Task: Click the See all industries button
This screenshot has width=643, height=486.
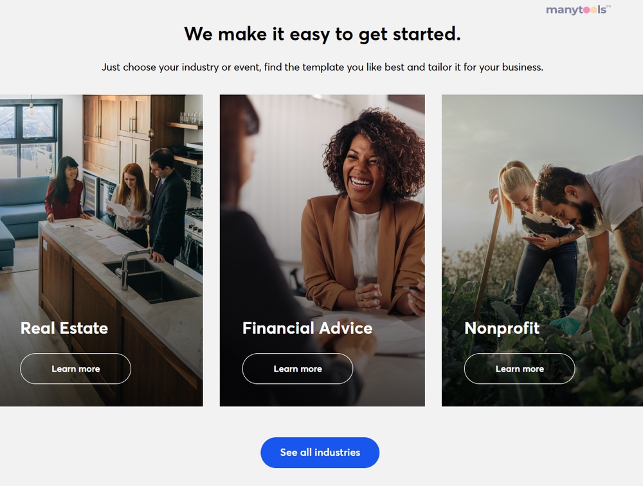Action: (x=320, y=453)
